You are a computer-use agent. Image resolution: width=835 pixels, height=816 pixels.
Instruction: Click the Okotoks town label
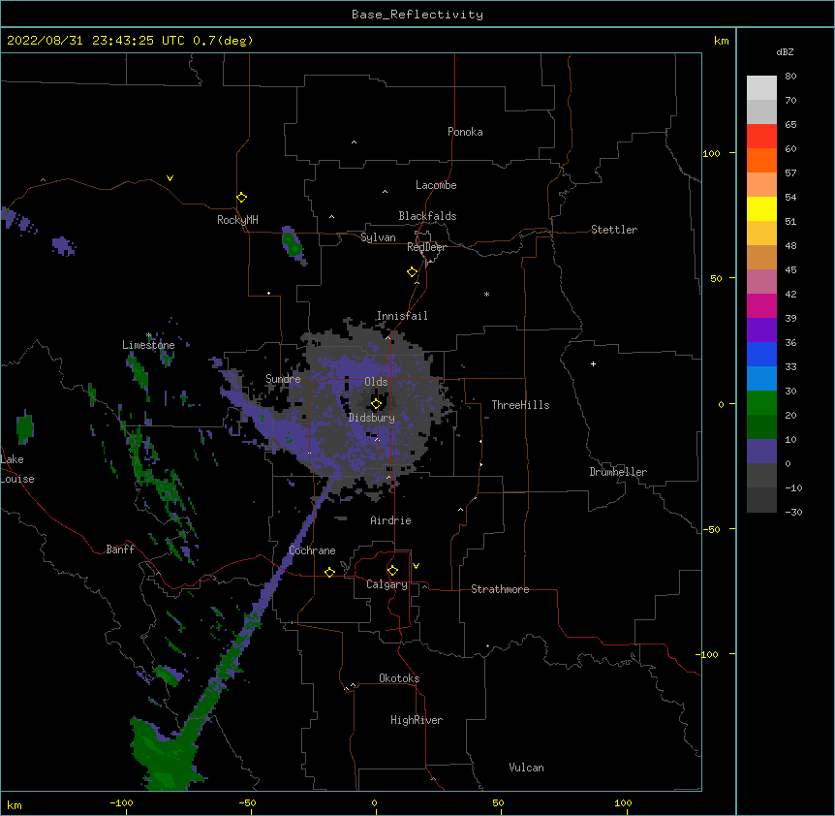pyautogui.click(x=399, y=678)
